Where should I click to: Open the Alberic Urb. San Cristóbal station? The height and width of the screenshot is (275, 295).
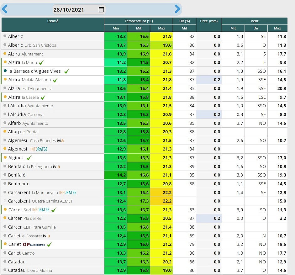(33, 45)
